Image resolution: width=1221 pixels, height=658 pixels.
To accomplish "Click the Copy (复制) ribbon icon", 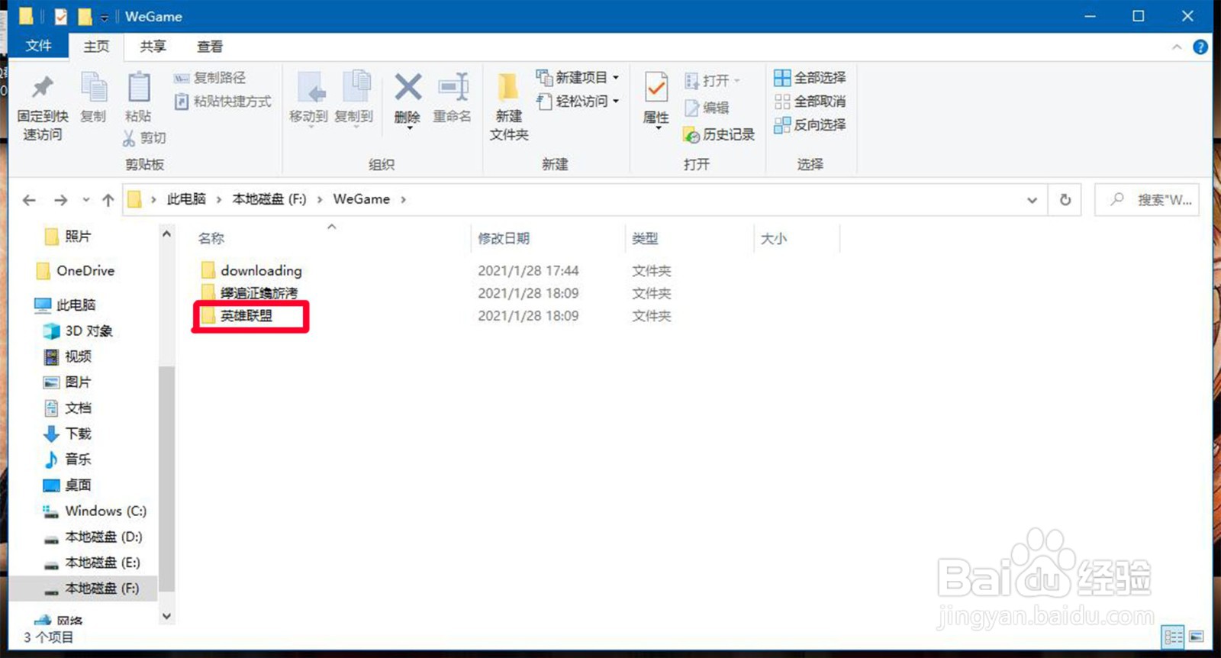I will pos(94,89).
